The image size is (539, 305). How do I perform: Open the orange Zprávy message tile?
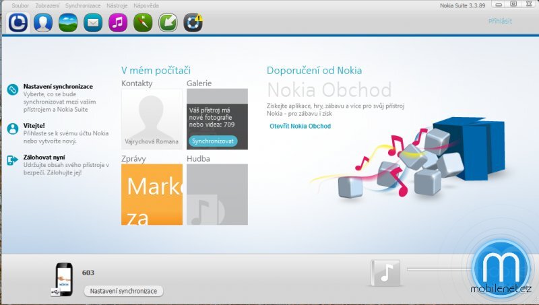pos(152,195)
